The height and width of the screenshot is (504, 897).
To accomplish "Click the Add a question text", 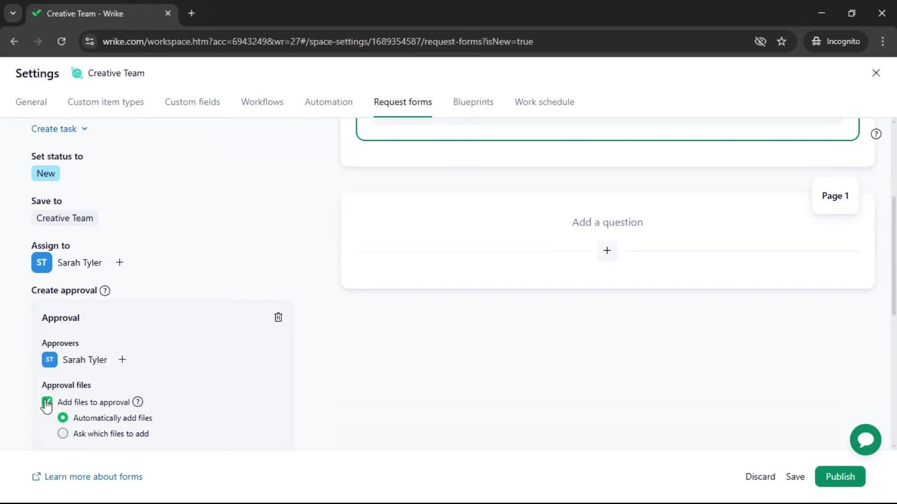I will pyautogui.click(x=607, y=222).
